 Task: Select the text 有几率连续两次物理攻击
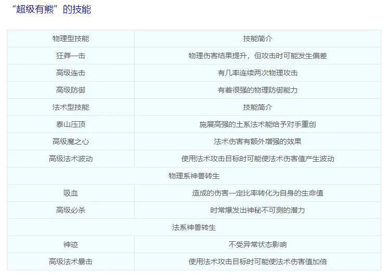point(257,73)
